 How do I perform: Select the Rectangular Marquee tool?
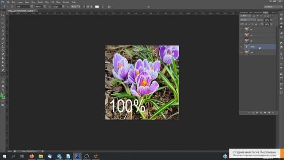[x=3, y=19]
